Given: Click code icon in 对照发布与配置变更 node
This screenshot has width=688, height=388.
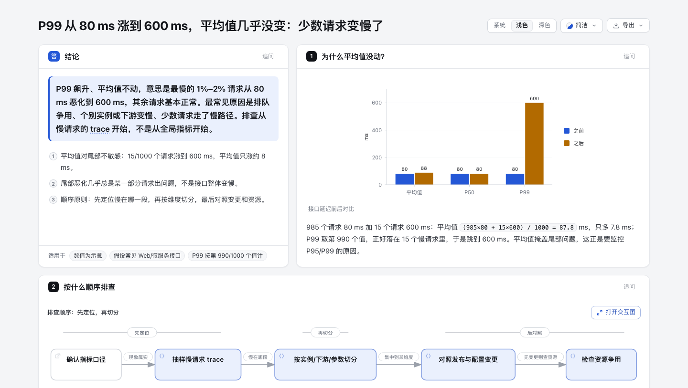Looking at the screenshot, I should 429,356.
